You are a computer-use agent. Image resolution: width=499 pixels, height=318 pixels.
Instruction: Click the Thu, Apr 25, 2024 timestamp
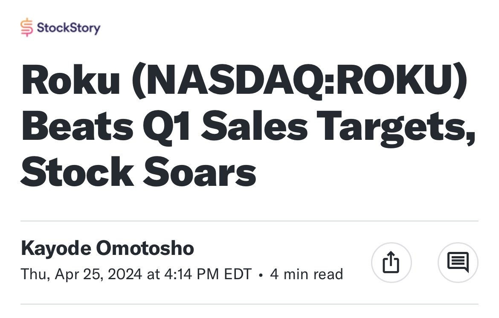(81, 274)
